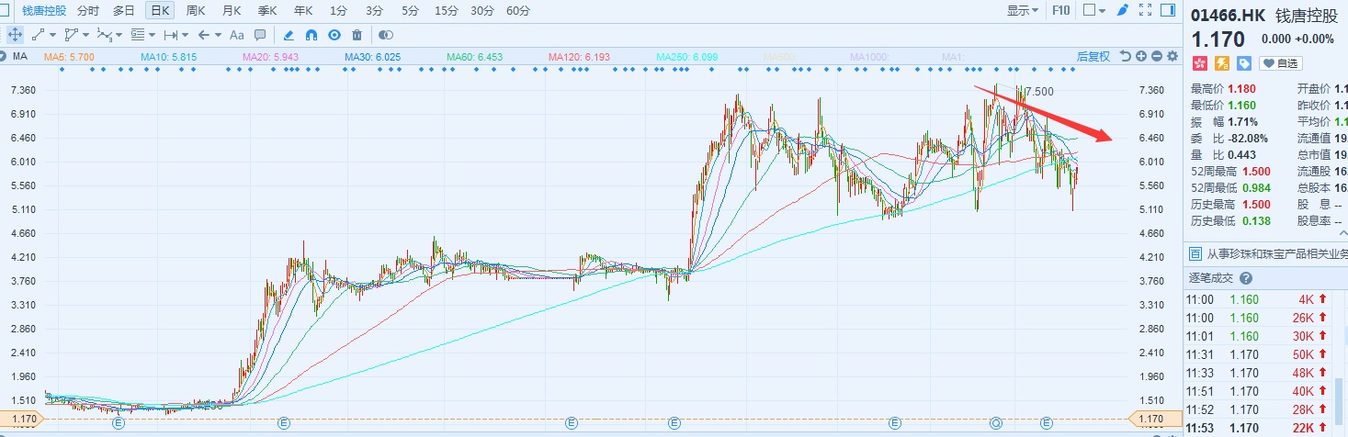The width and height of the screenshot is (1348, 437).
Task: Select the 季K quarterly candlestick tab
Action: 267,11
